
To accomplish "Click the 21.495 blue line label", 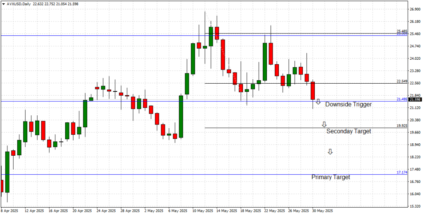I will pos(402,99).
